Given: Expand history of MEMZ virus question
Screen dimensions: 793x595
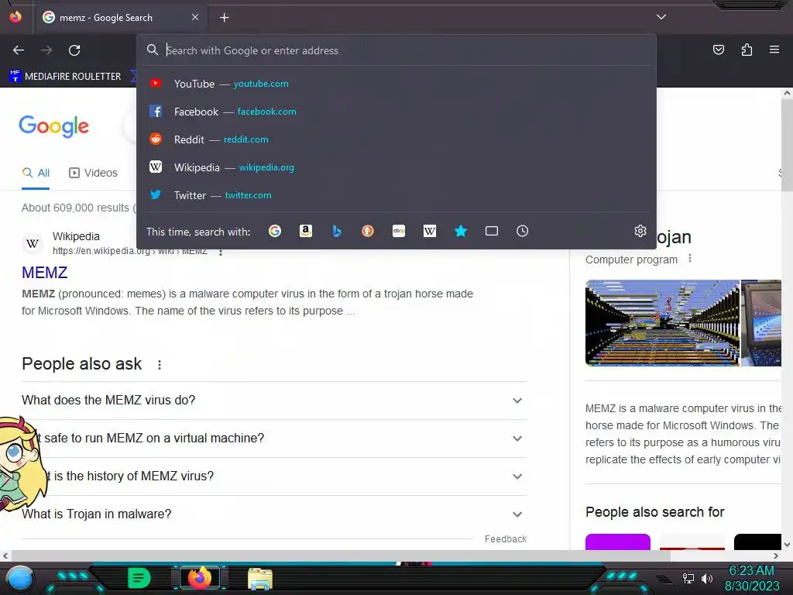Looking at the screenshot, I should click(274, 476).
